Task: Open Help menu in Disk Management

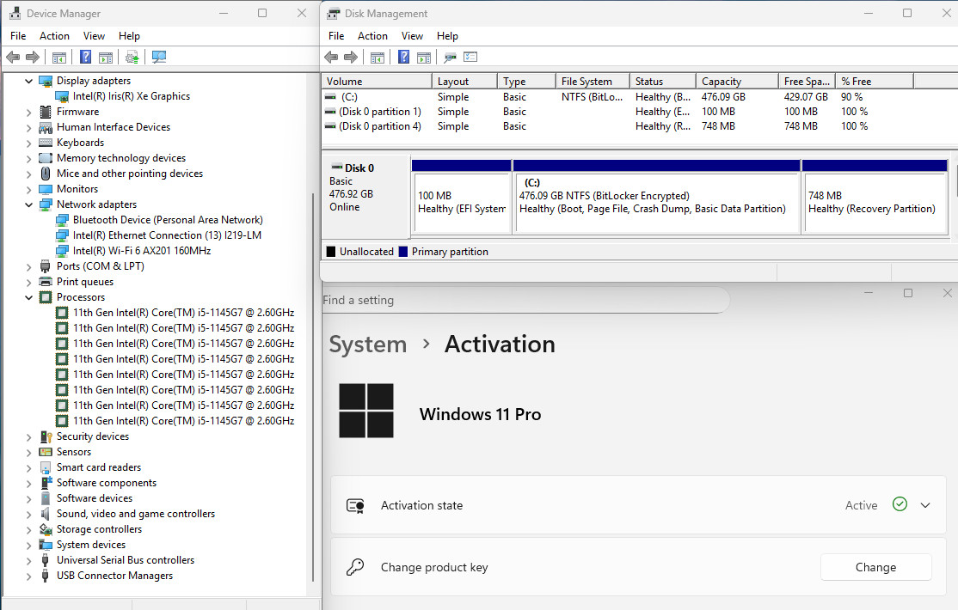Action: [447, 36]
